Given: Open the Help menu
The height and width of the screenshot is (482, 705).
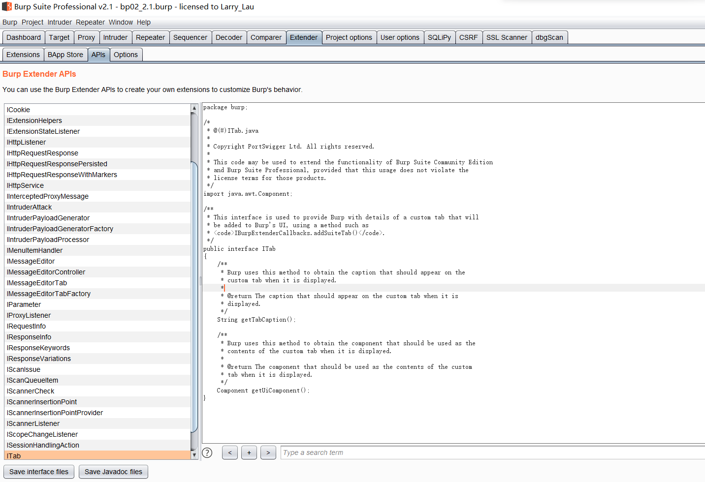Looking at the screenshot, I should [x=144, y=22].
